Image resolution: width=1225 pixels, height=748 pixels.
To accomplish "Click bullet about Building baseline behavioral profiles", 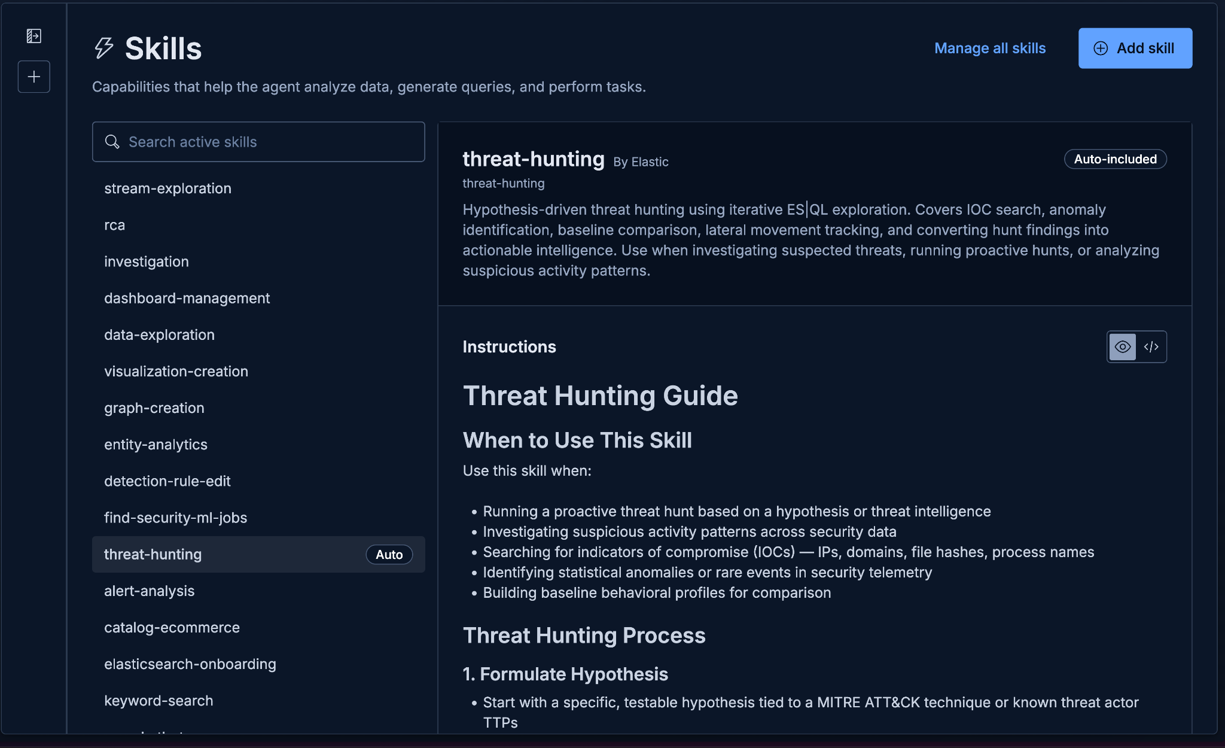I will [657, 592].
